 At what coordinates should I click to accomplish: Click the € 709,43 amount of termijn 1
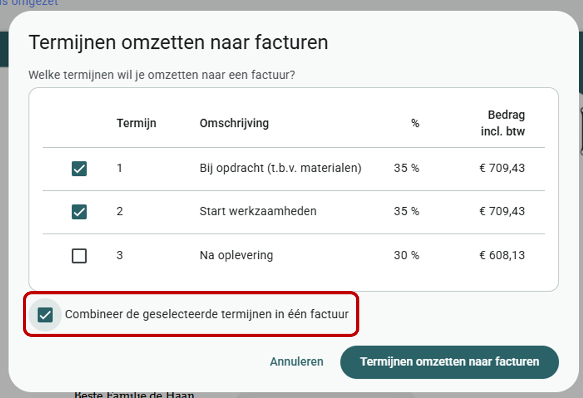click(502, 168)
